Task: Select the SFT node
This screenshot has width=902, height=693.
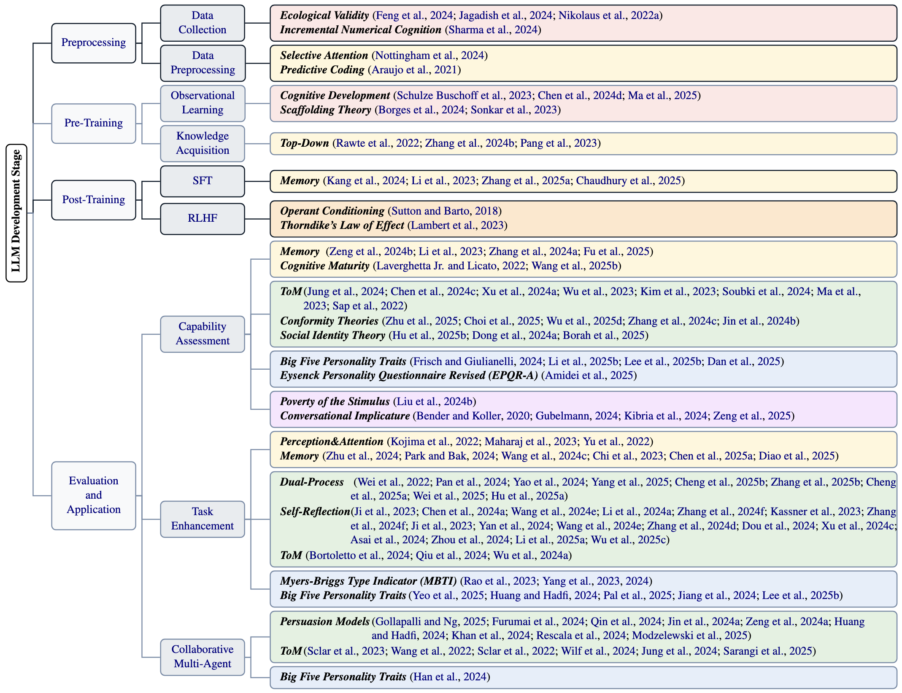Action: coord(202,181)
